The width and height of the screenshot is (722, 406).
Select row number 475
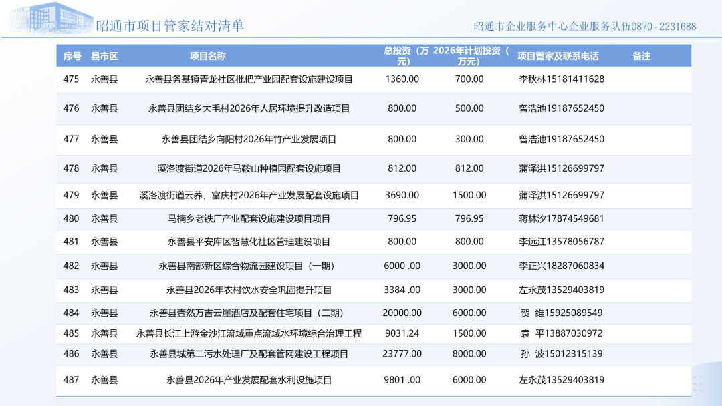pos(71,79)
